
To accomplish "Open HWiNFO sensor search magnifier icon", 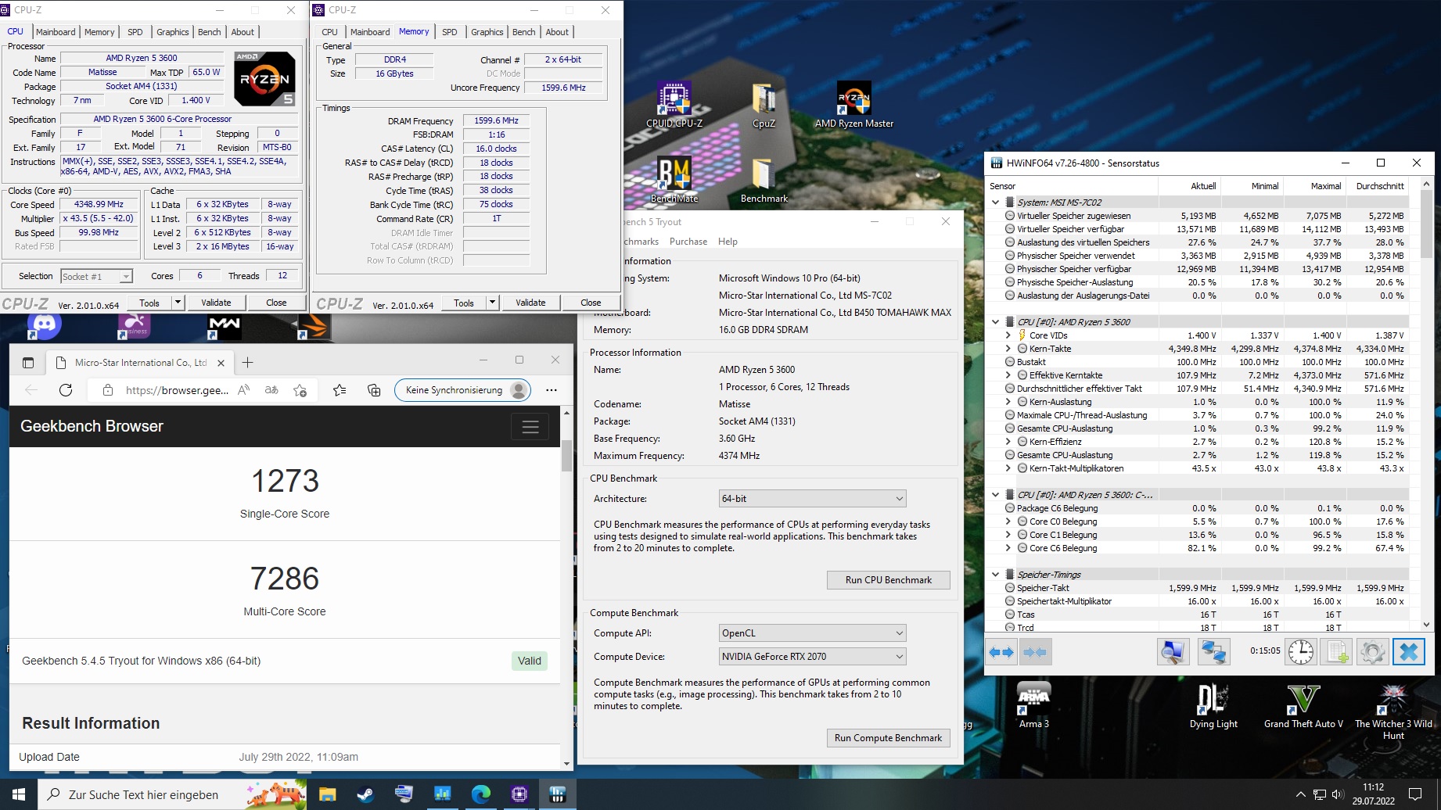I will (1173, 652).
